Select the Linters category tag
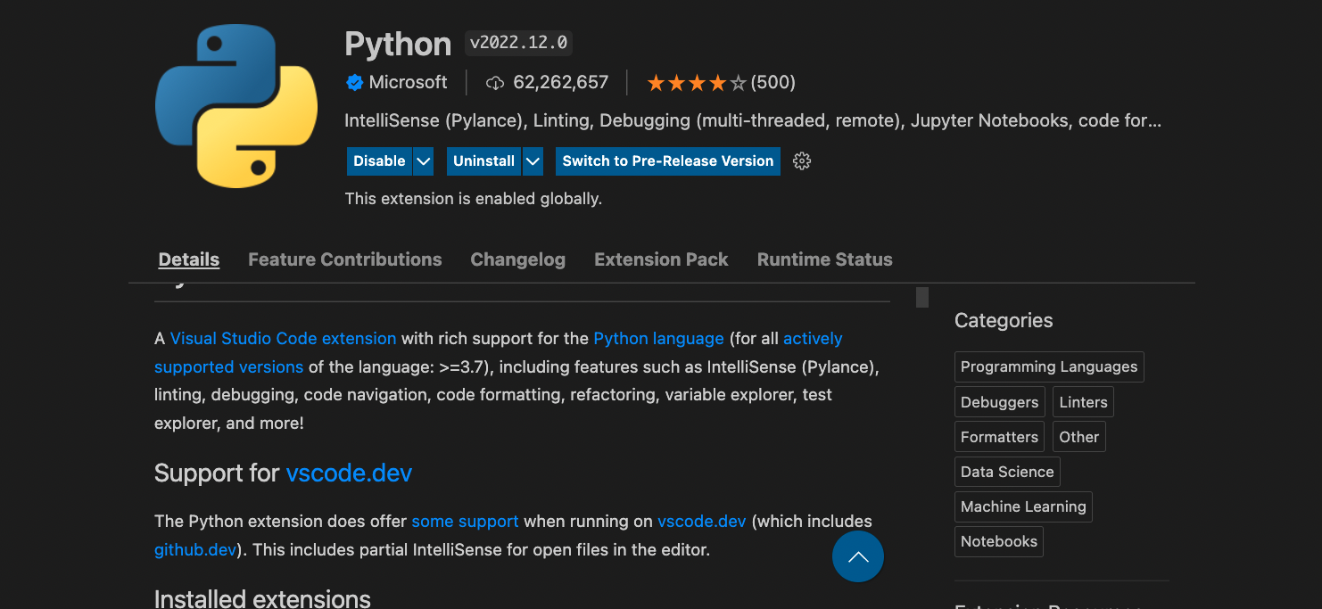The width and height of the screenshot is (1322, 609). (1083, 402)
